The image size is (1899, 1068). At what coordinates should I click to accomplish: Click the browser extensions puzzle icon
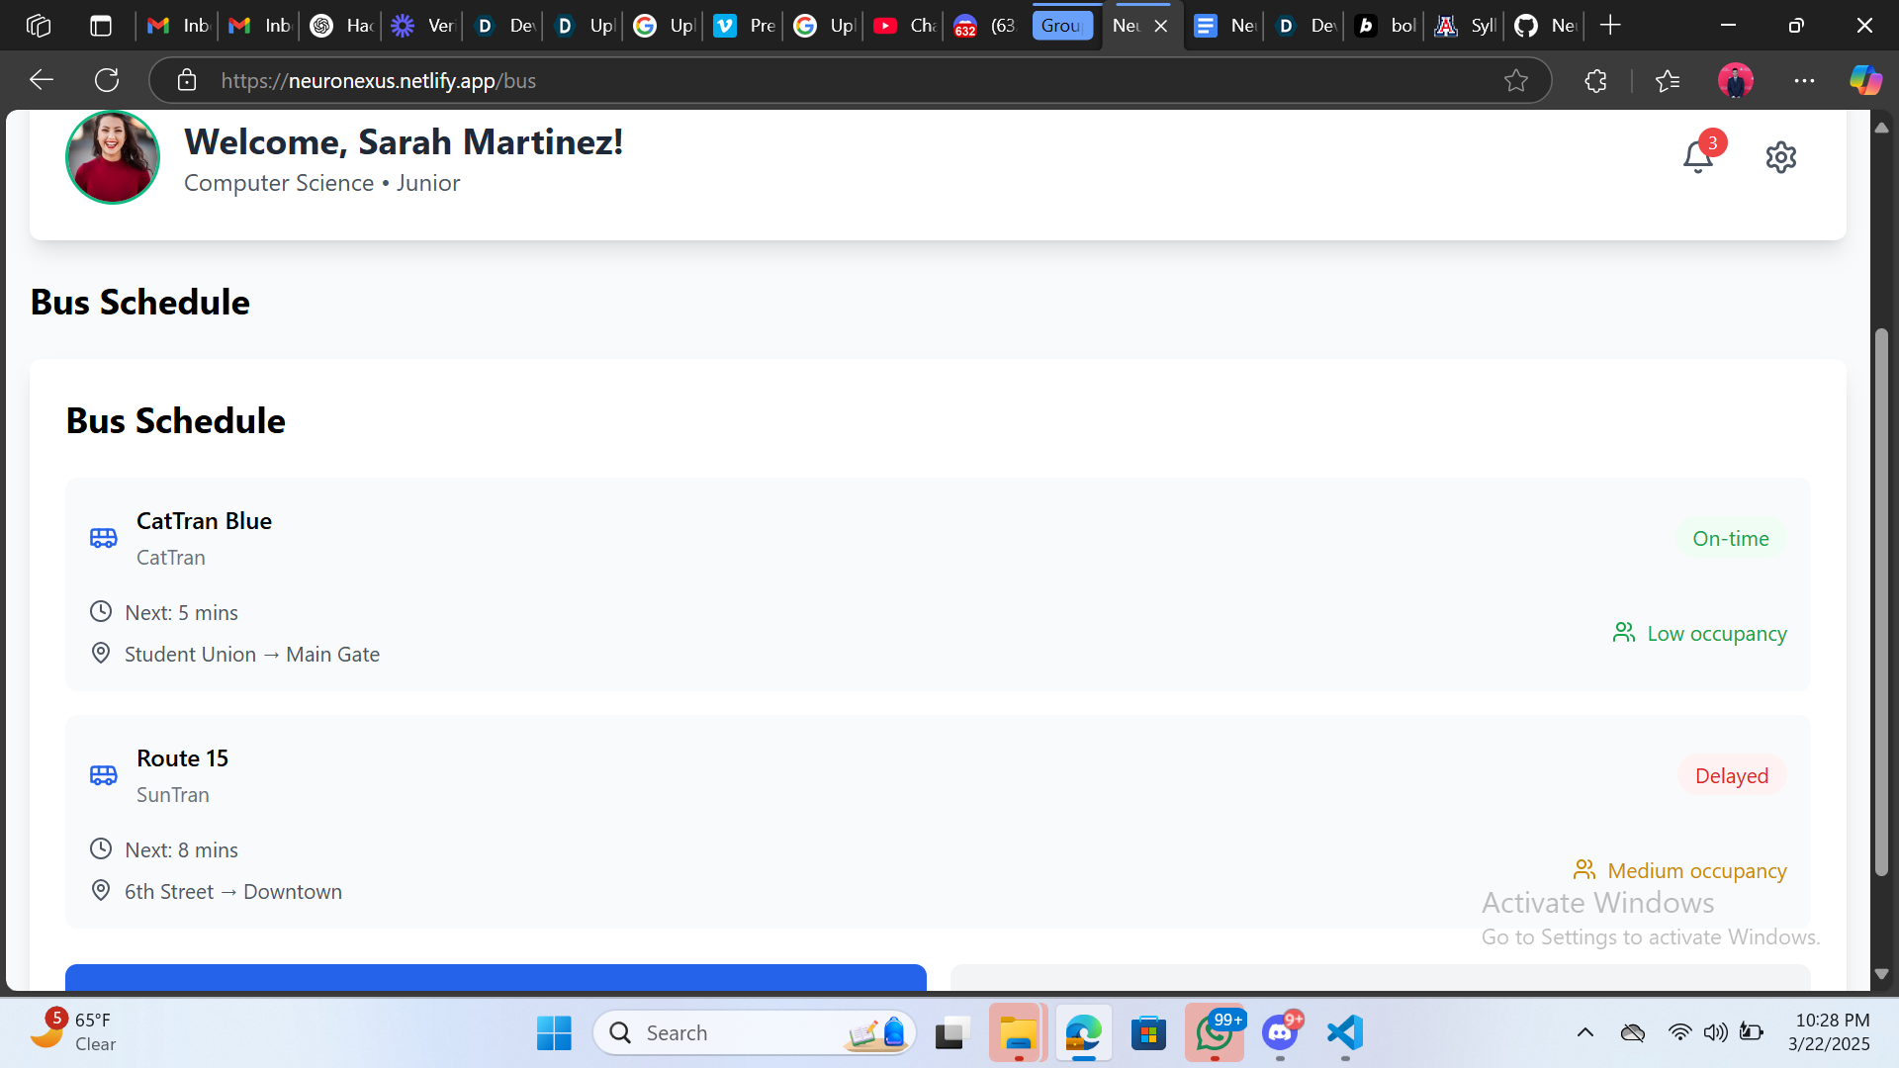click(1595, 81)
